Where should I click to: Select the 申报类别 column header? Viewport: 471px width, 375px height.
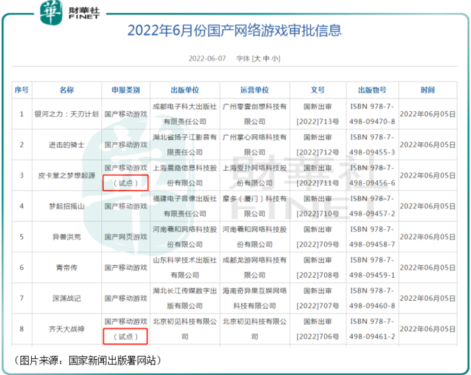[126, 90]
